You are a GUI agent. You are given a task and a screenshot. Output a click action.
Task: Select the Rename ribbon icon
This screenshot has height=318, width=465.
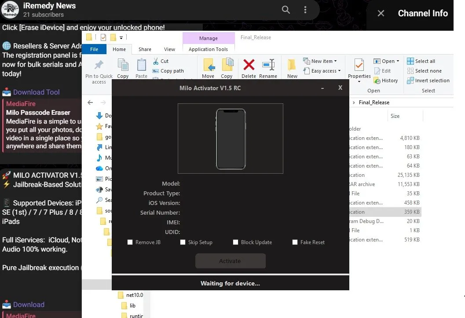point(268,65)
